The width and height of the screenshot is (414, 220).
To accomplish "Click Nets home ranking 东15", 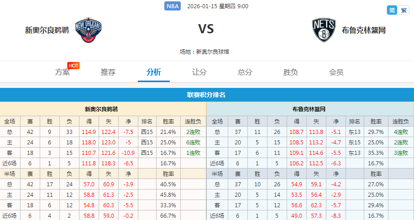I will [354, 142].
